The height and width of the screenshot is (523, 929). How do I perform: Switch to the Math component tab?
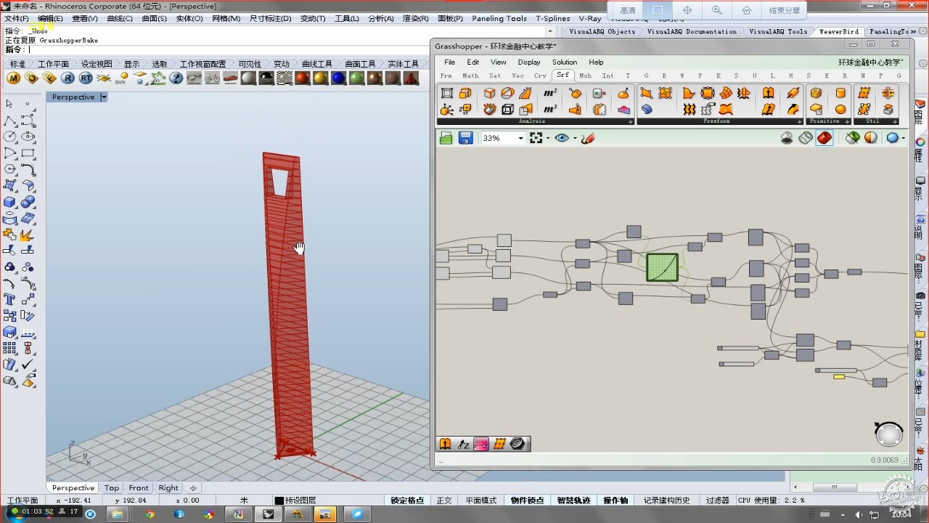[x=471, y=76]
